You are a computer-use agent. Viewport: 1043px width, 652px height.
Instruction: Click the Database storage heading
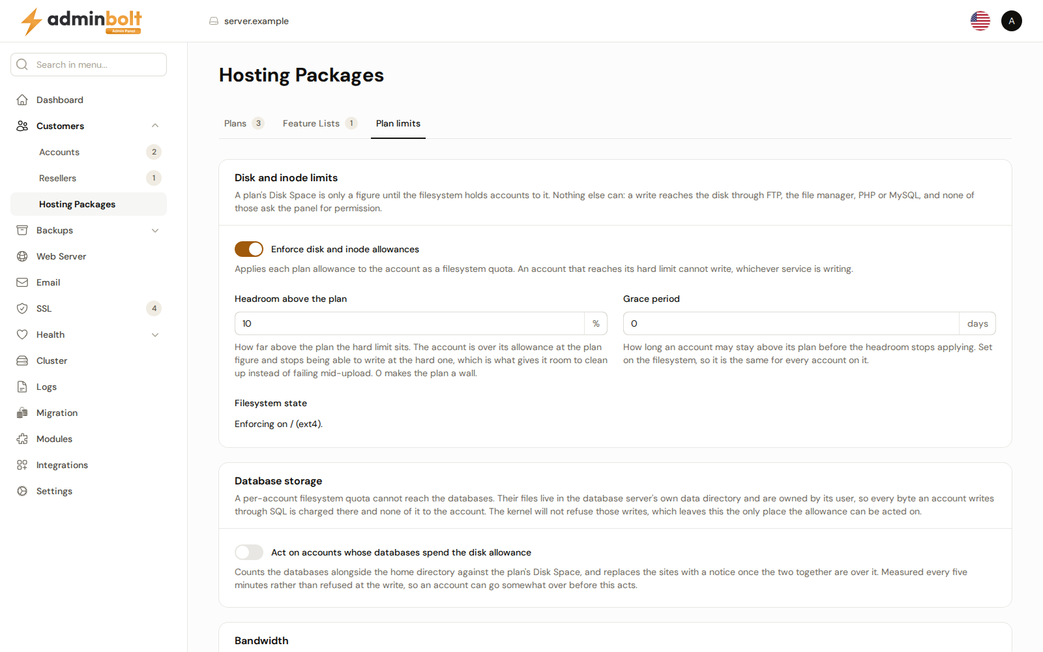278,481
